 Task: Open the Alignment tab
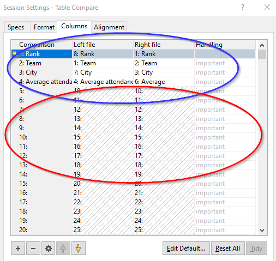(109, 27)
